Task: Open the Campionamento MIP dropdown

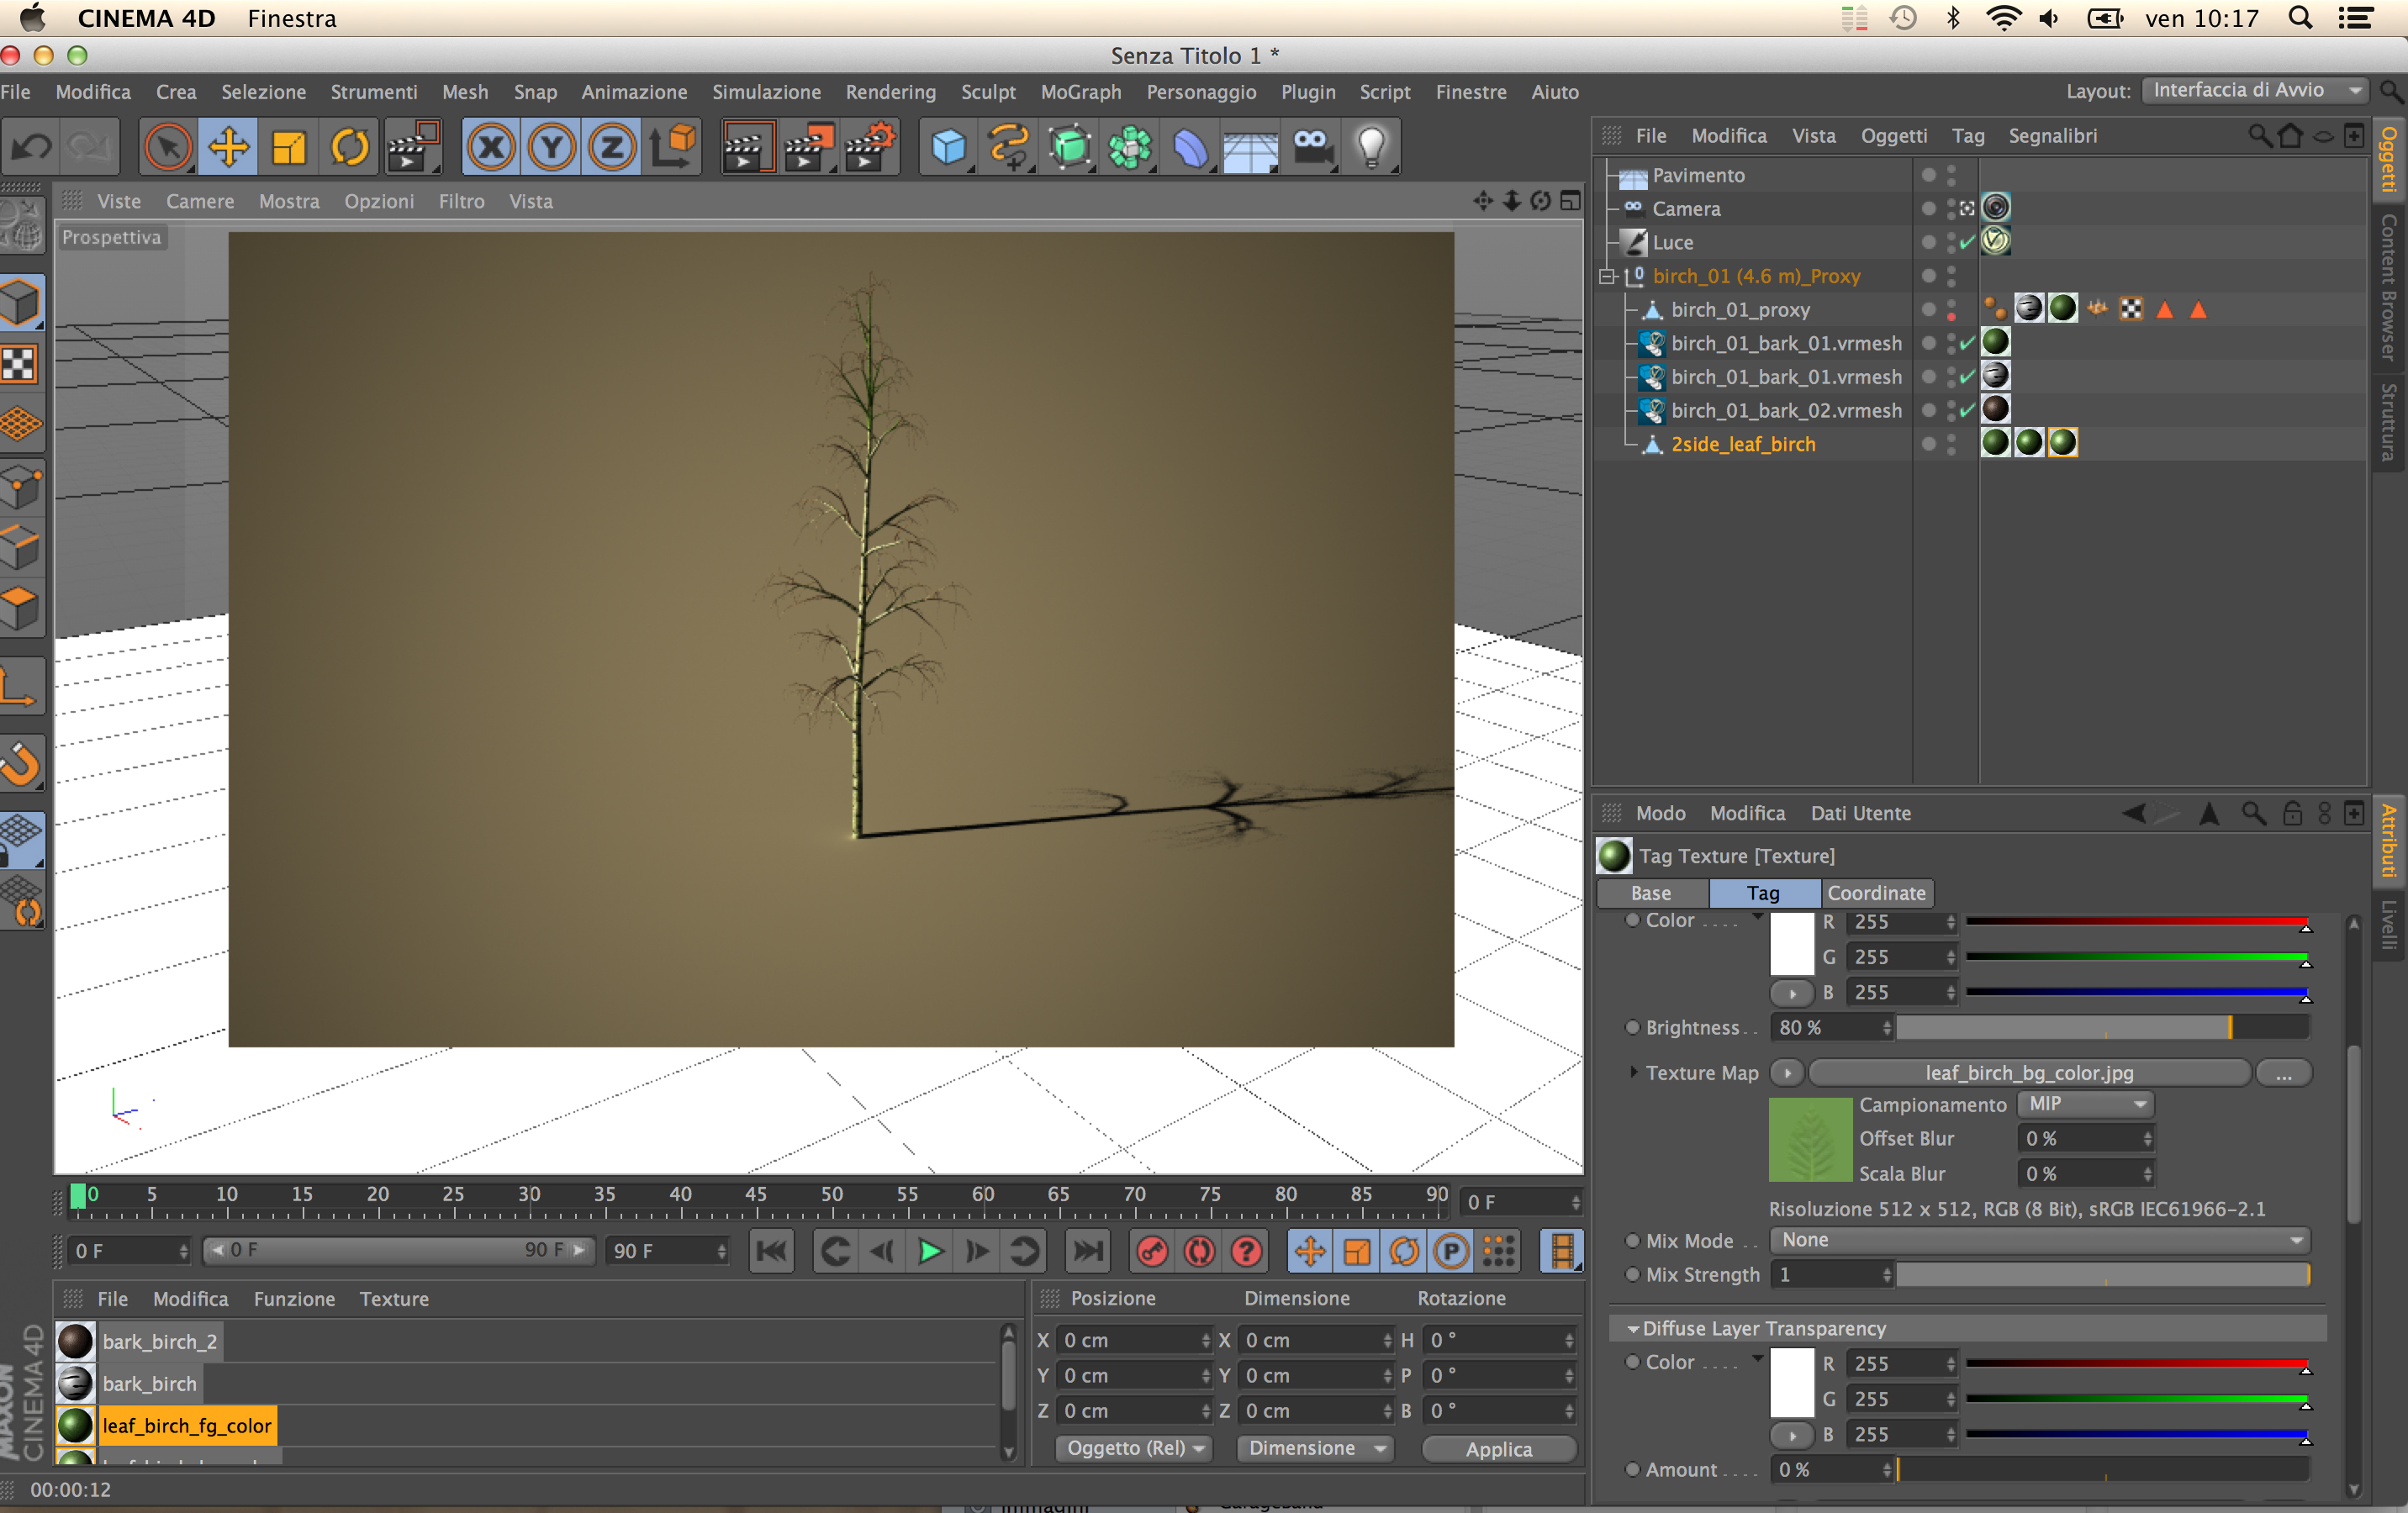Action: point(2085,1104)
